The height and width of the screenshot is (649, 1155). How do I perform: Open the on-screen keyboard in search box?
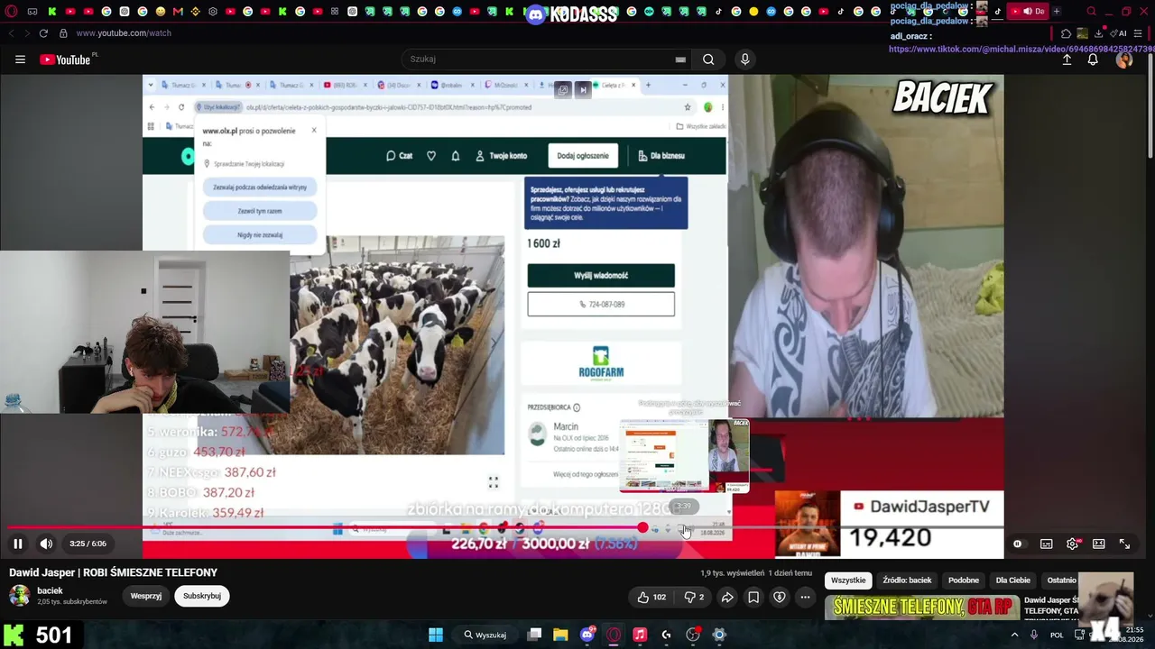click(x=680, y=59)
